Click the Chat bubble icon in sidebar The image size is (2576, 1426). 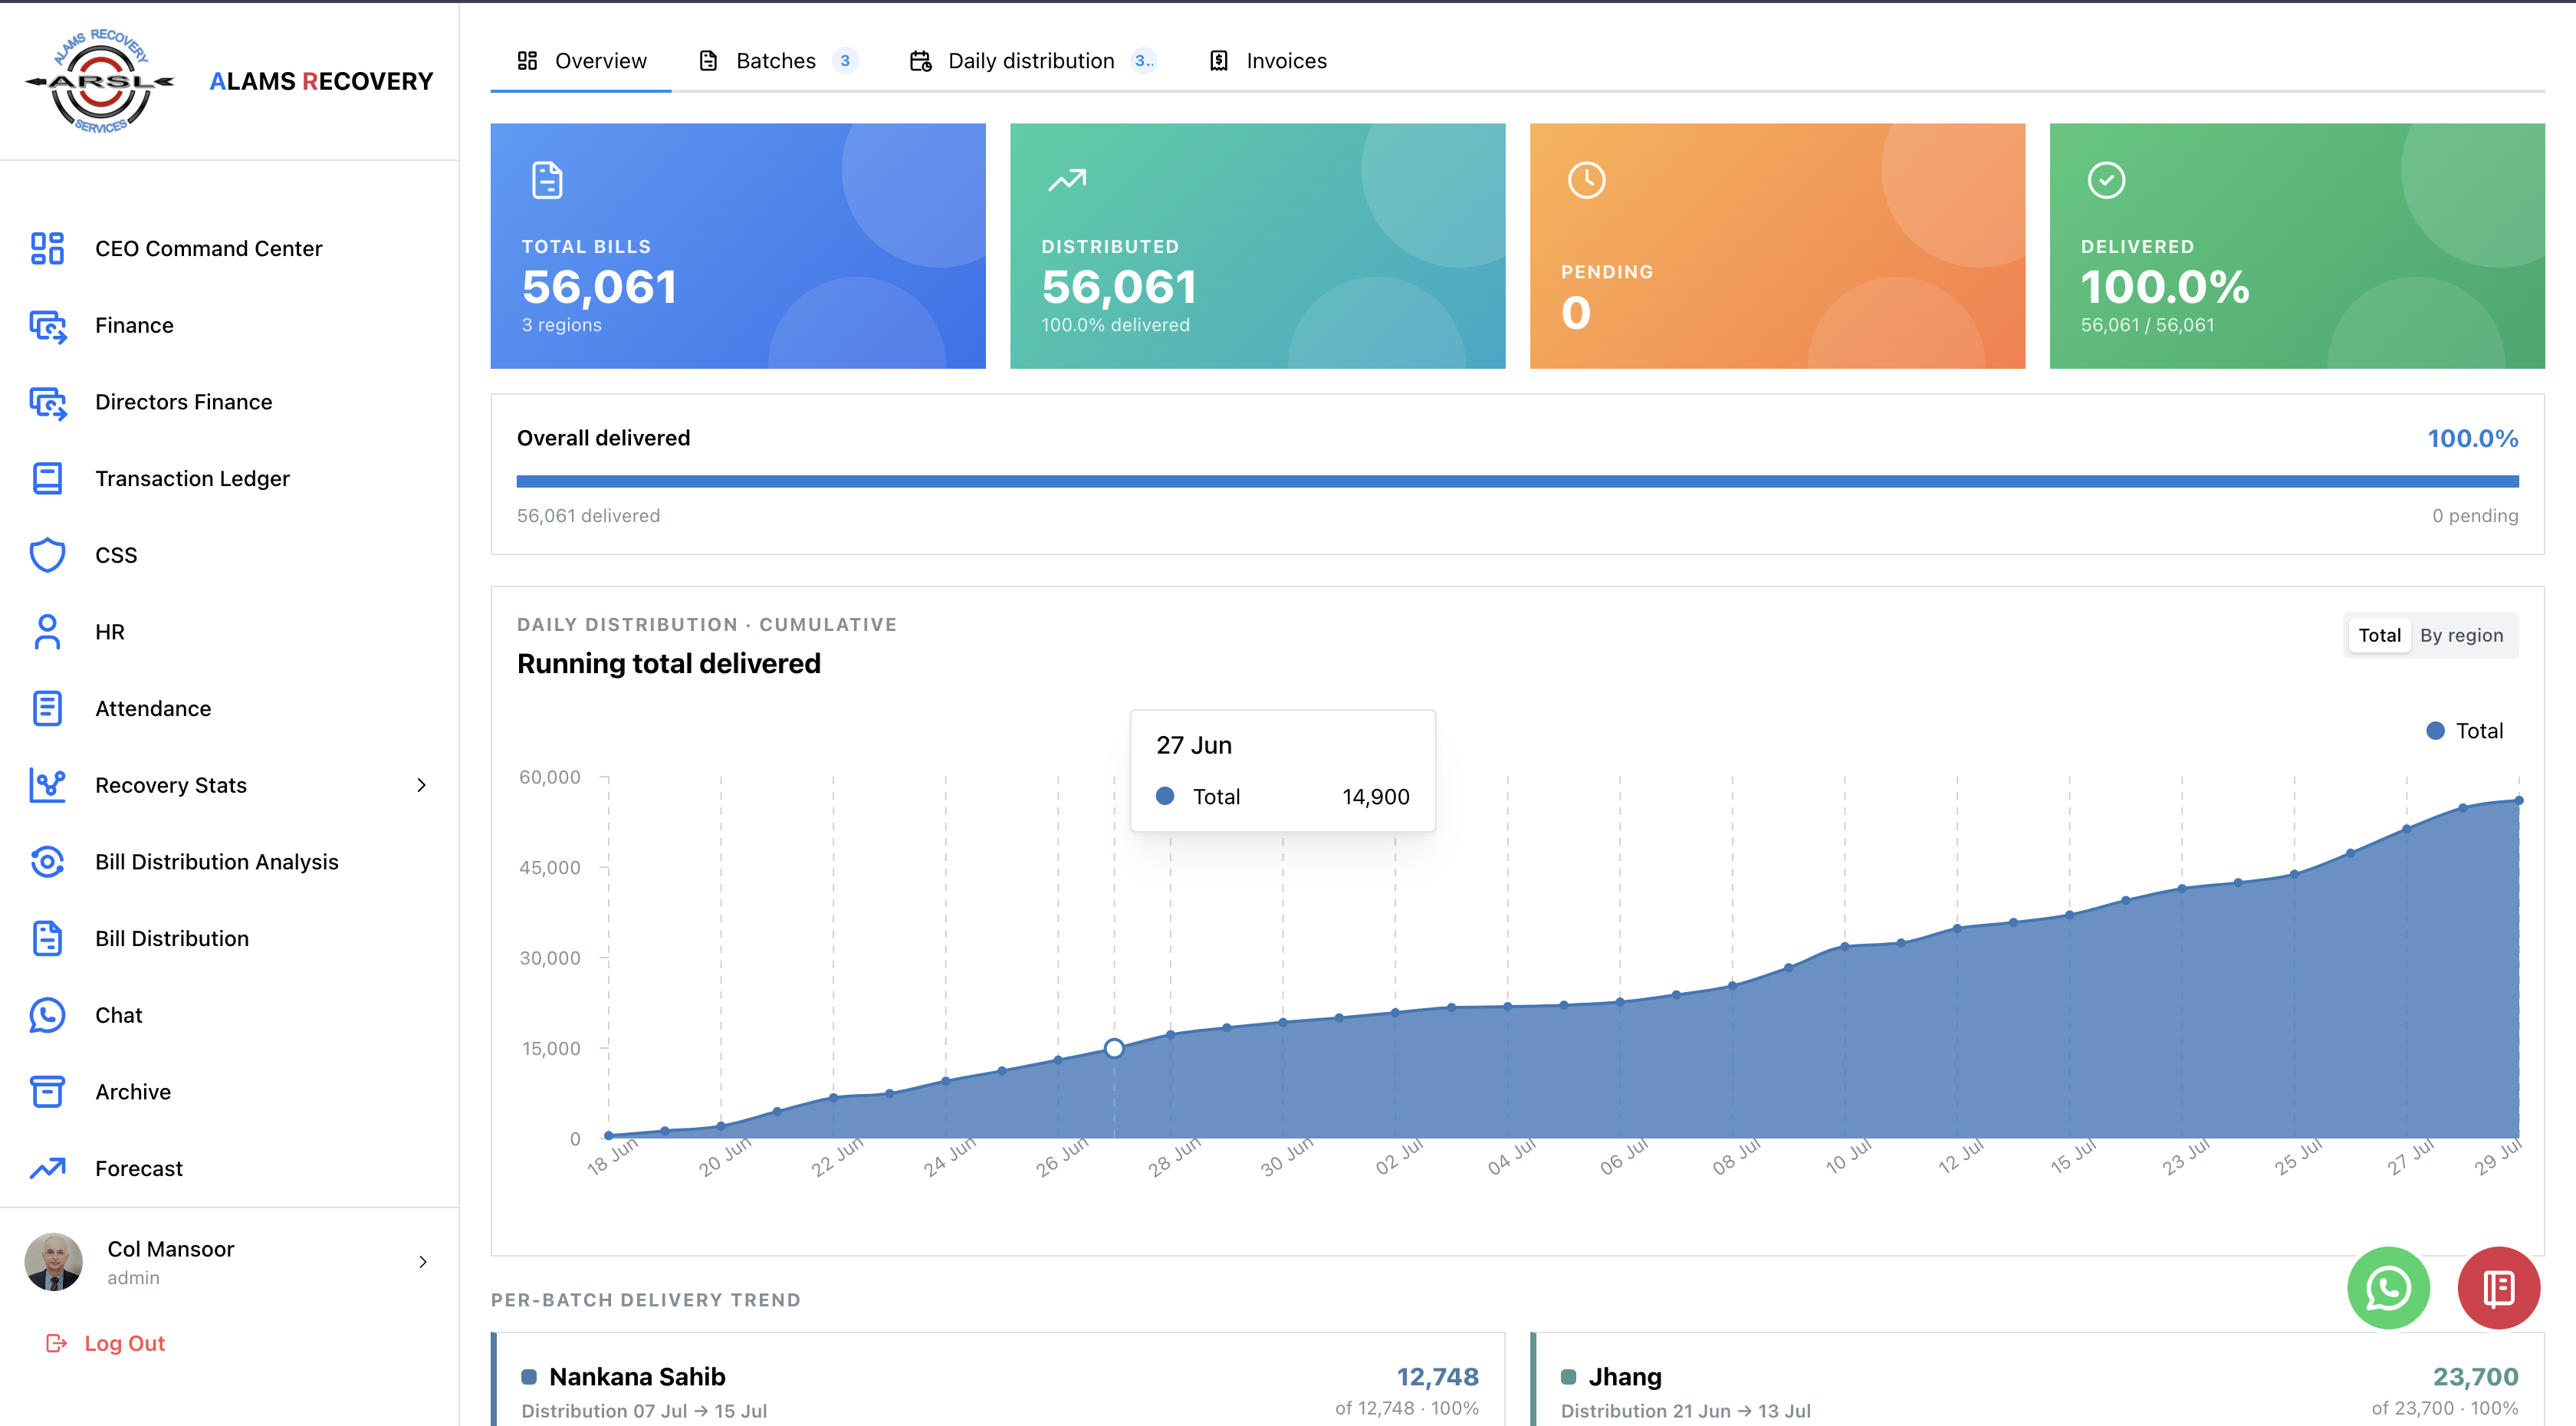pyautogui.click(x=47, y=1015)
